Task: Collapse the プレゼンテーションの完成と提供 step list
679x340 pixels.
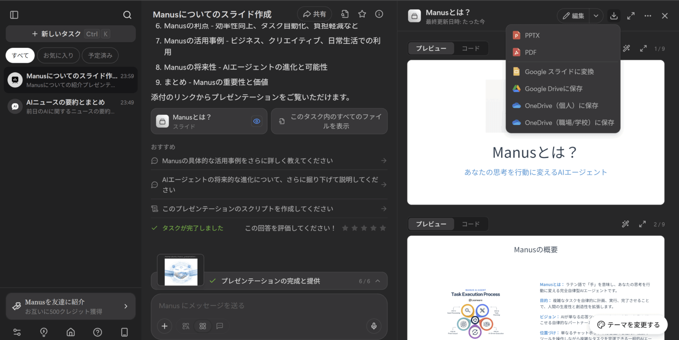Action: (x=378, y=281)
